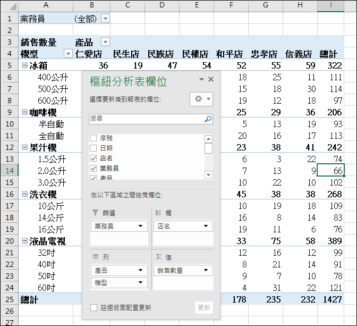Screen dimensions: 357x326
Task: Open 機型 field menu in rows area
Action: click(x=140, y=282)
